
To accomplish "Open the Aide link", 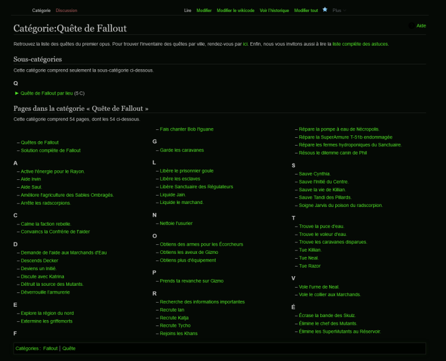I will pos(421,26).
